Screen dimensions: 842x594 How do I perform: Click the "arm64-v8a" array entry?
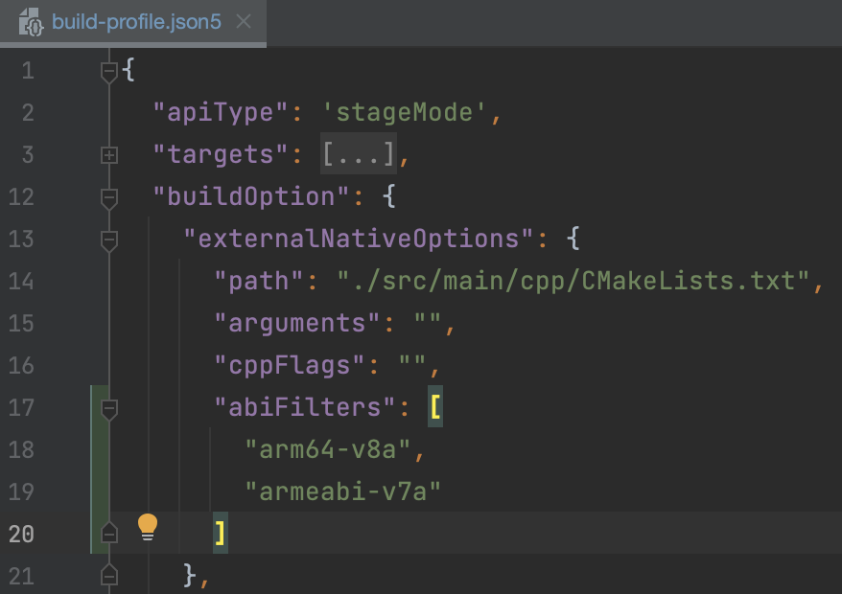coord(329,449)
